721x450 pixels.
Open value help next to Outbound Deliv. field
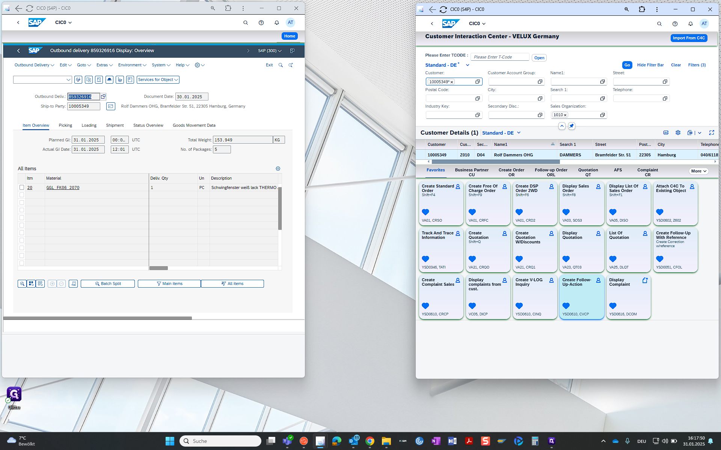click(x=103, y=97)
